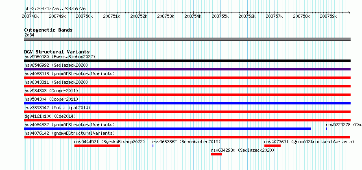Select the purple nsv6546992 variant bar

187,69
